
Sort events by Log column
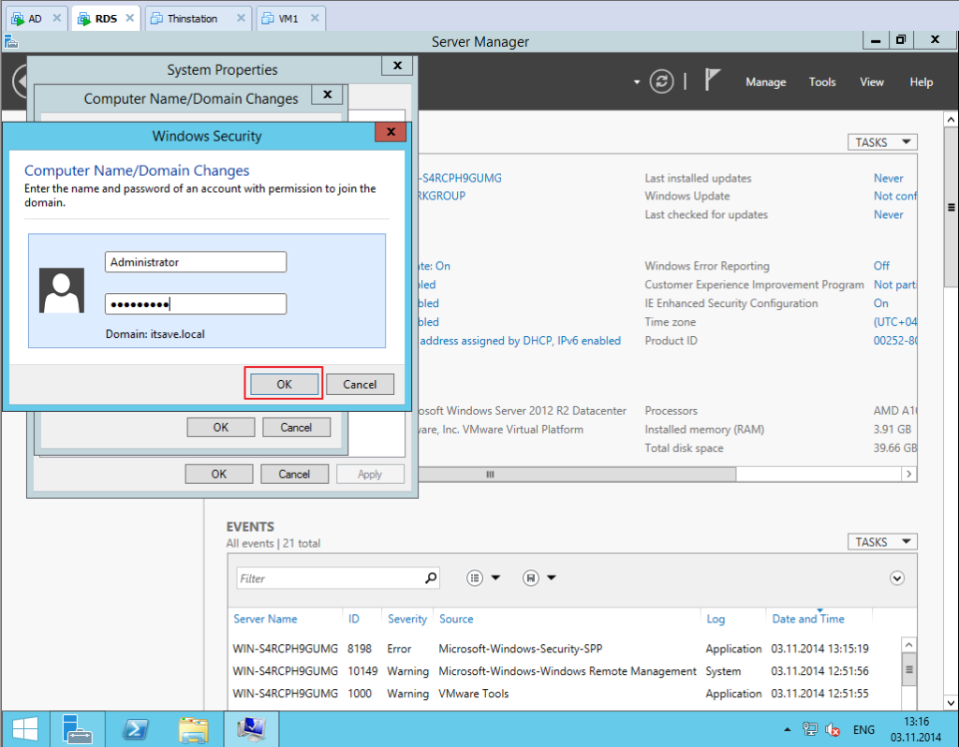coord(716,619)
